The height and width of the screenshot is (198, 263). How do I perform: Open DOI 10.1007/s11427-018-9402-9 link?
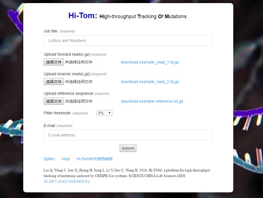coord(65,181)
